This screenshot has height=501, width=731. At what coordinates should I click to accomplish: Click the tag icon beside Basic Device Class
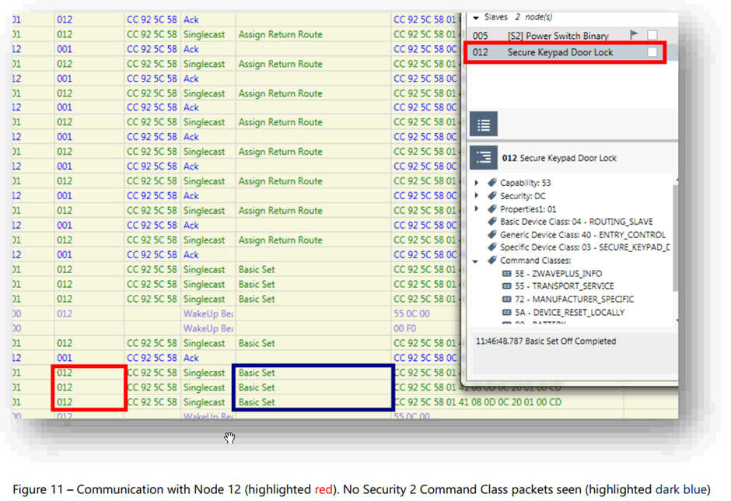tap(491, 221)
